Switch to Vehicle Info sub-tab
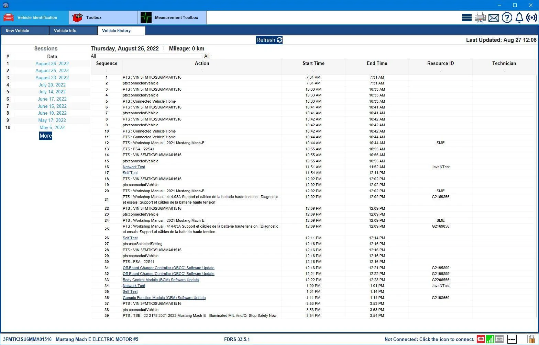Viewport: 539px width, 345px height. 73,31
